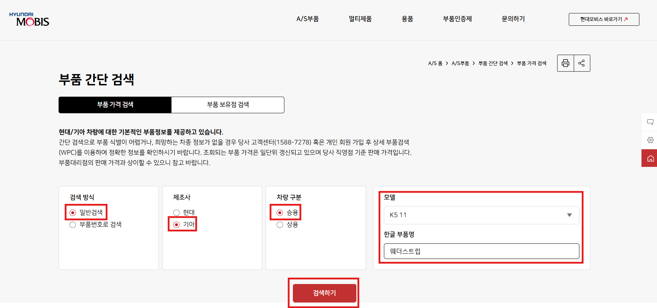Switch to 부품 가격 검색 tab

(115, 105)
